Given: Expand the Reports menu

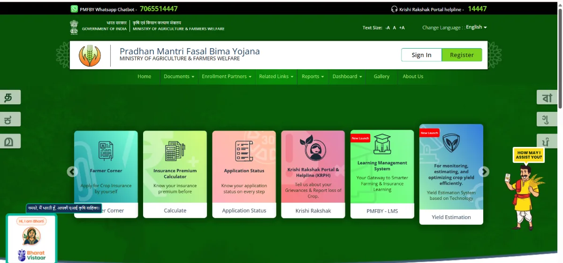Looking at the screenshot, I should point(313,76).
